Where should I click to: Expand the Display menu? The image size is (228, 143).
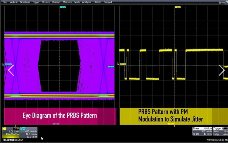click(46, 2)
